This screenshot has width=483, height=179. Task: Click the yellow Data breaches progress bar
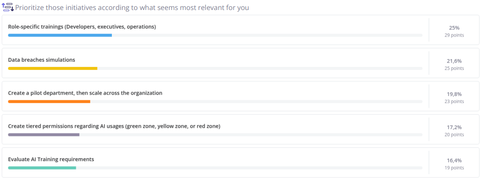click(53, 68)
